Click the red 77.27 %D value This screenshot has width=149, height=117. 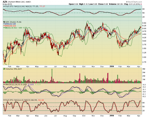pyautogui.click(x=42, y=6)
